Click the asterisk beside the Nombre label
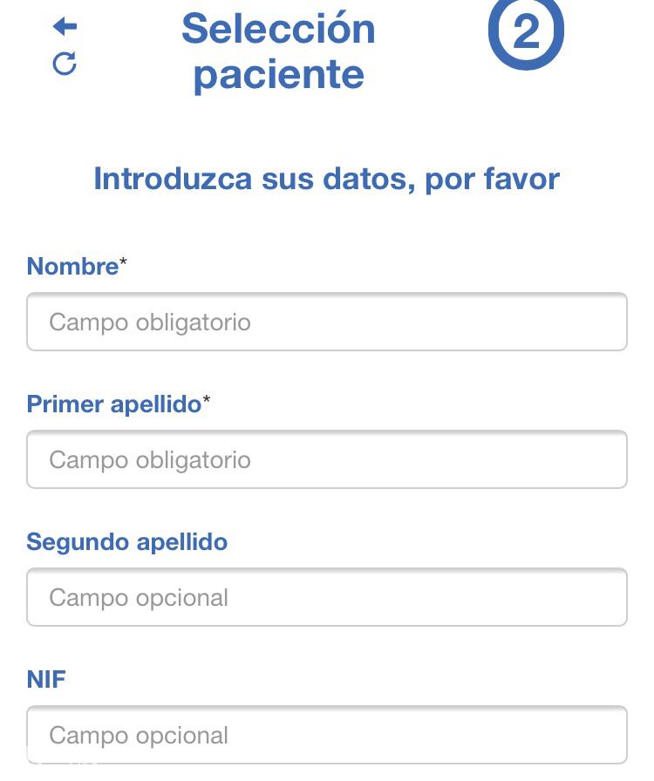 (123, 261)
